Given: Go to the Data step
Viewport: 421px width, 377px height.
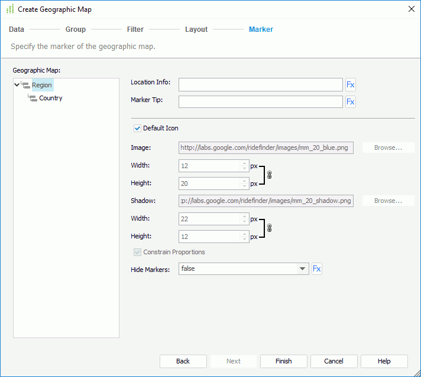Looking at the screenshot, I should point(17,29).
